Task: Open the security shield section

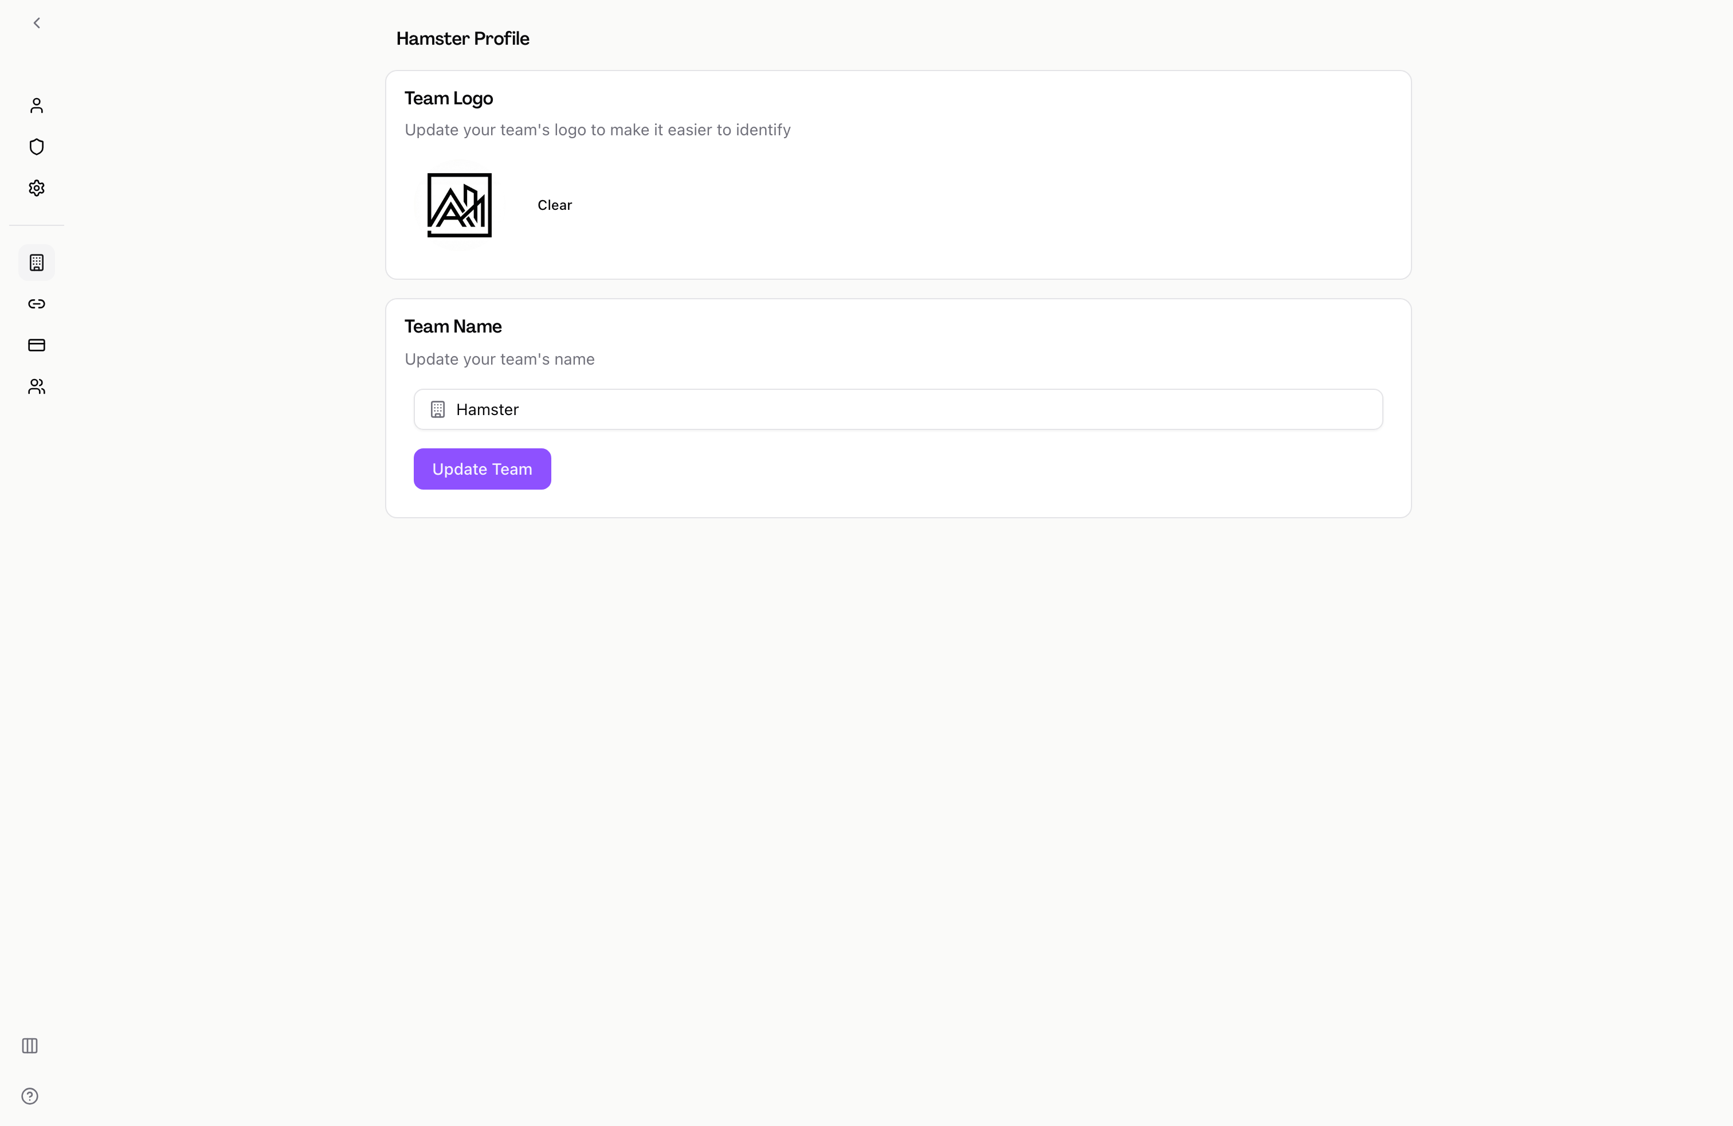Action: coord(37,147)
